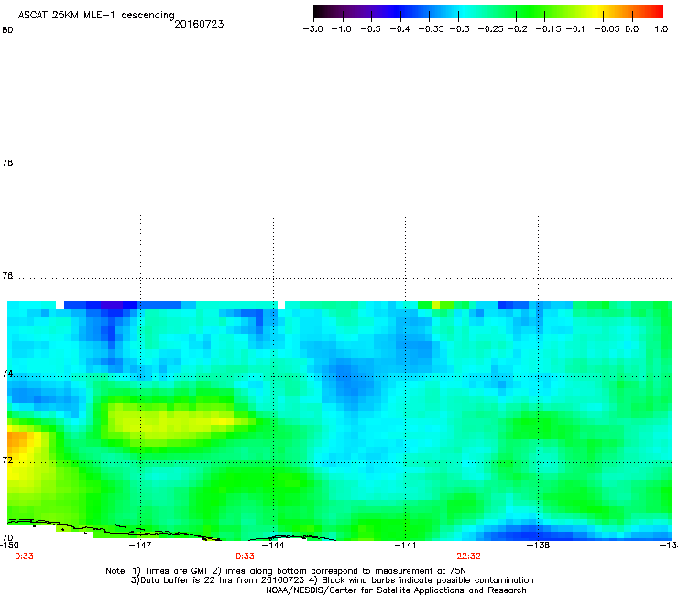Click the cyan section of the colorbar
This screenshot has width=678, height=596.
tap(465, 11)
